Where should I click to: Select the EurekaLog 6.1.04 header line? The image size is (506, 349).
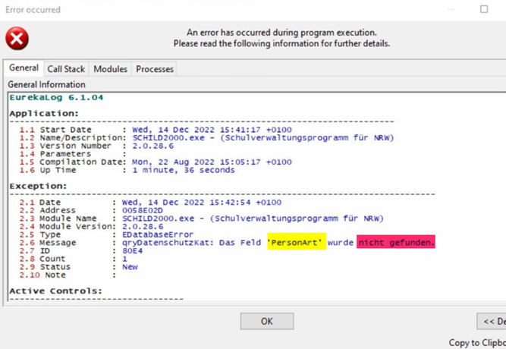[56, 98]
